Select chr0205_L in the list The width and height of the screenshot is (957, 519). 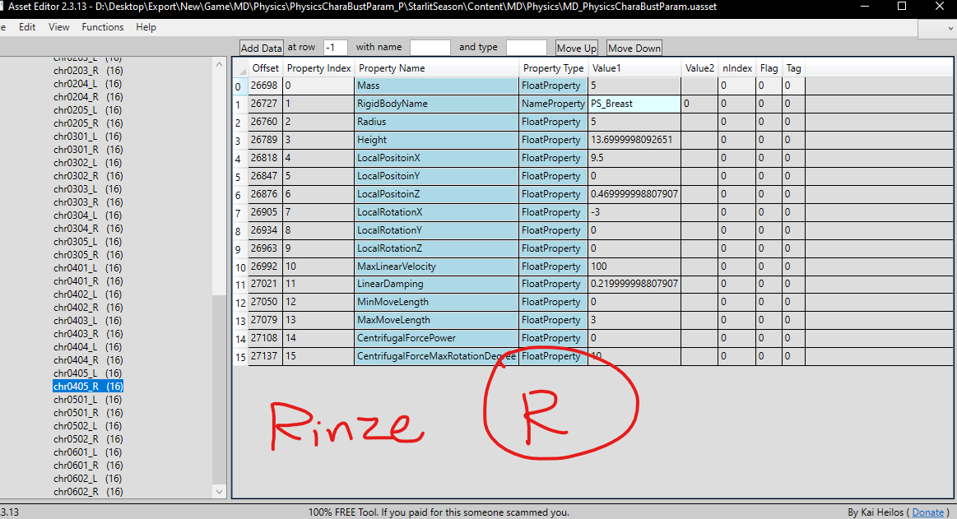[88, 110]
